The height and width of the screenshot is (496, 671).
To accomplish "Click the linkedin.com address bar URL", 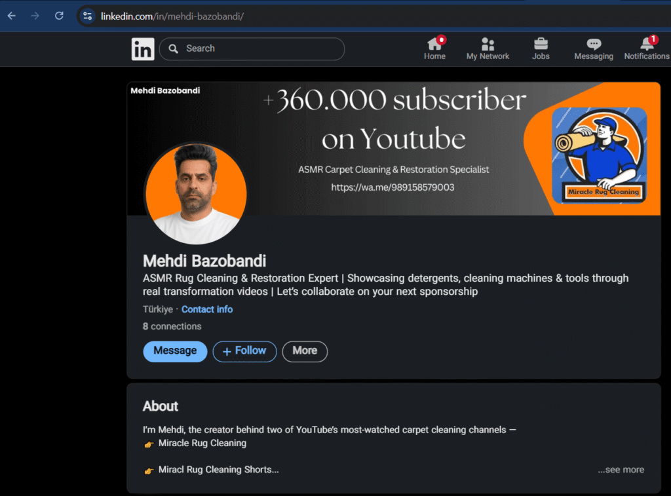I will click(x=172, y=16).
